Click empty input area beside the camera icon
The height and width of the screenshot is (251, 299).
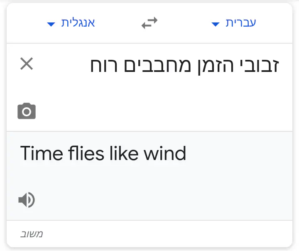[158, 111]
